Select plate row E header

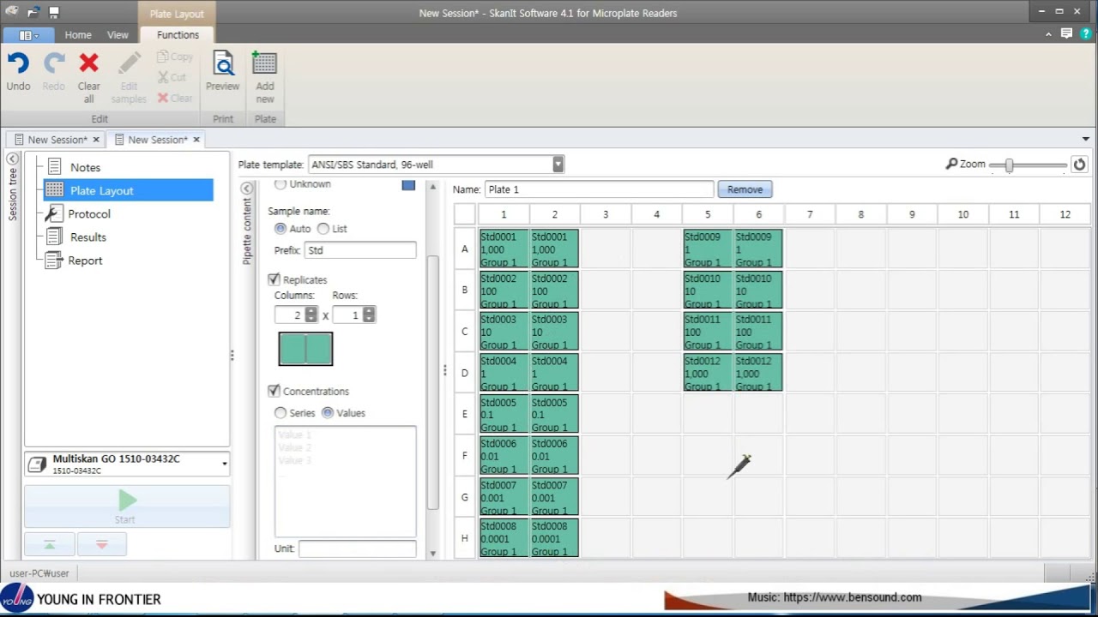pyautogui.click(x=465, y=414)
